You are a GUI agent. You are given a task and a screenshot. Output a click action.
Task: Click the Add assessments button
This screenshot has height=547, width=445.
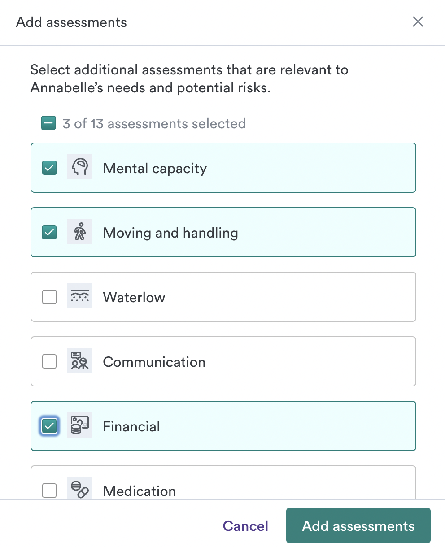pyautogui.click(x=358, y=525)
